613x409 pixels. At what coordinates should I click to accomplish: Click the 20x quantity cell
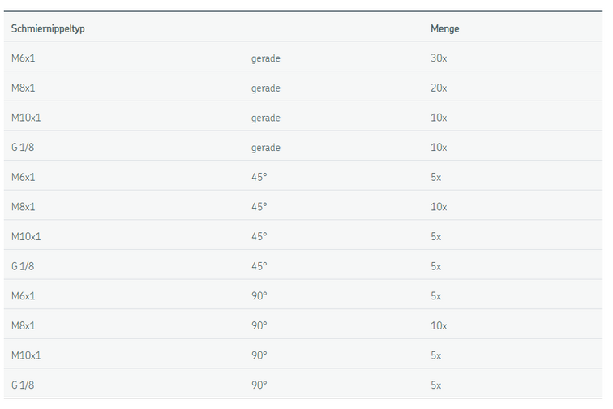coord(439,88)
